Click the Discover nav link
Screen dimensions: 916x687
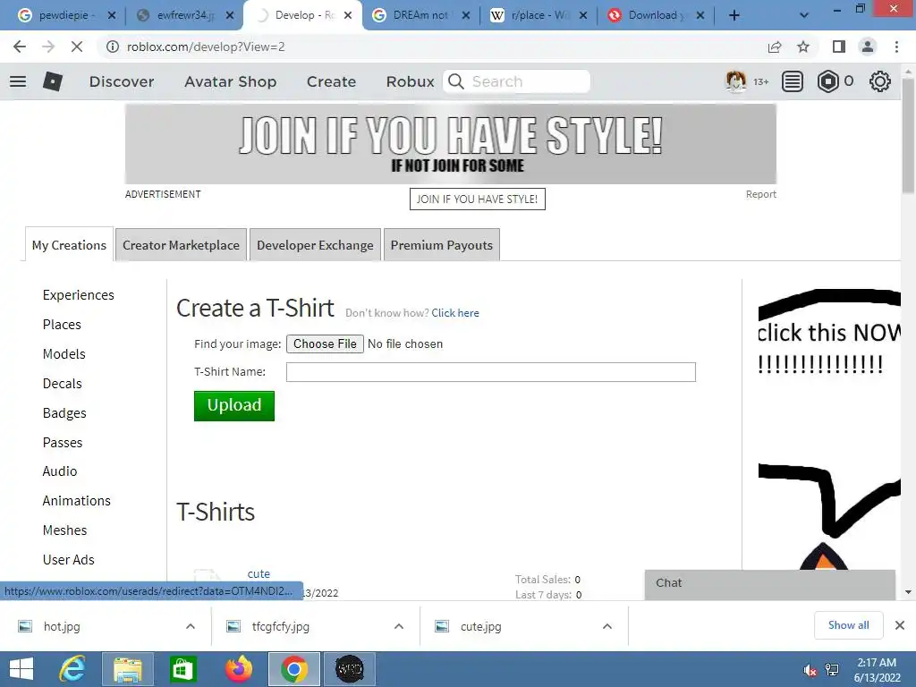click(x=122, y=81)
